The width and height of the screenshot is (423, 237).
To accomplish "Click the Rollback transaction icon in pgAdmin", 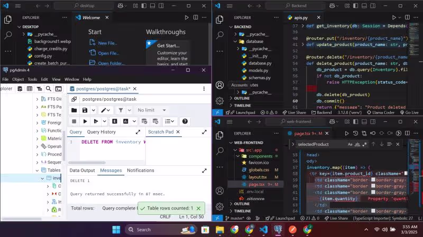I will tap(155, 121).
